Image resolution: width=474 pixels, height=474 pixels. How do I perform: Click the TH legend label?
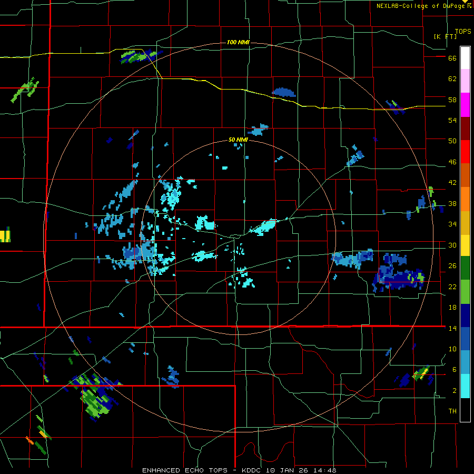tap(452, 411)
